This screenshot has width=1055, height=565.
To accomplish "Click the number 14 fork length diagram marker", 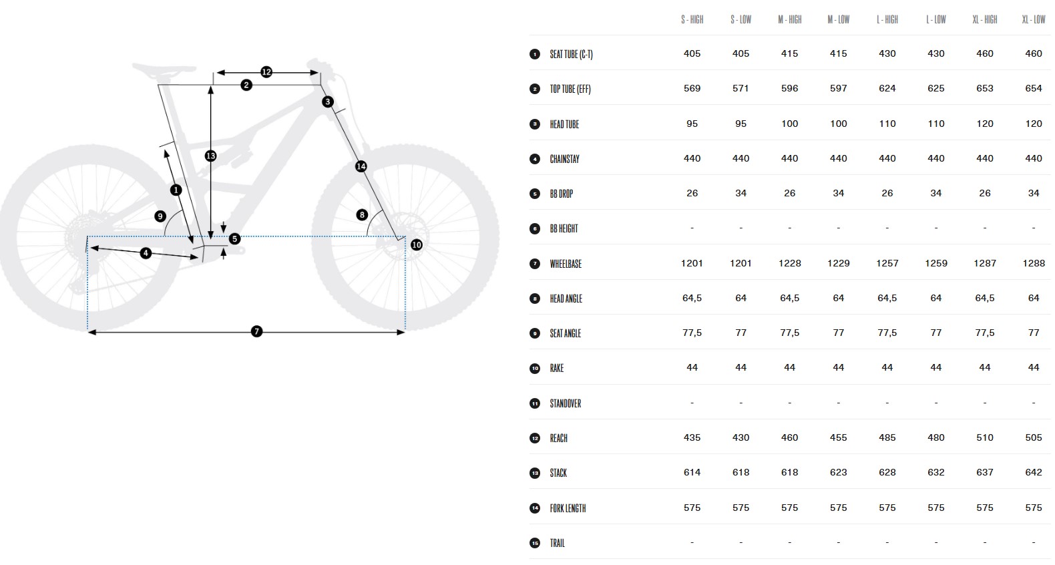I will click(361, 166).
